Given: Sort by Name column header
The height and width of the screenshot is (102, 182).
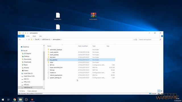Looking at the screenshot, I should pyautogui.click(x=49, y=46).
